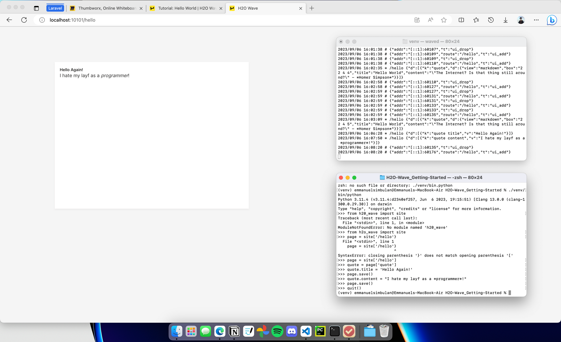This screenshot has width=561, height=342.
Task: Open a new tab with the plus button
Action: click(312, 8)
